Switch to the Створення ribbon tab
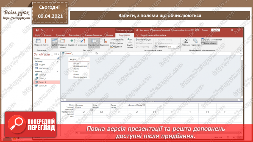 [x=60, y=35]
